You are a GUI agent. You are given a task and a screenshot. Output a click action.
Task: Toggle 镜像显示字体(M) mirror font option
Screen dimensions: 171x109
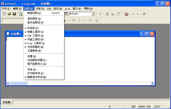tap(44, 77)
